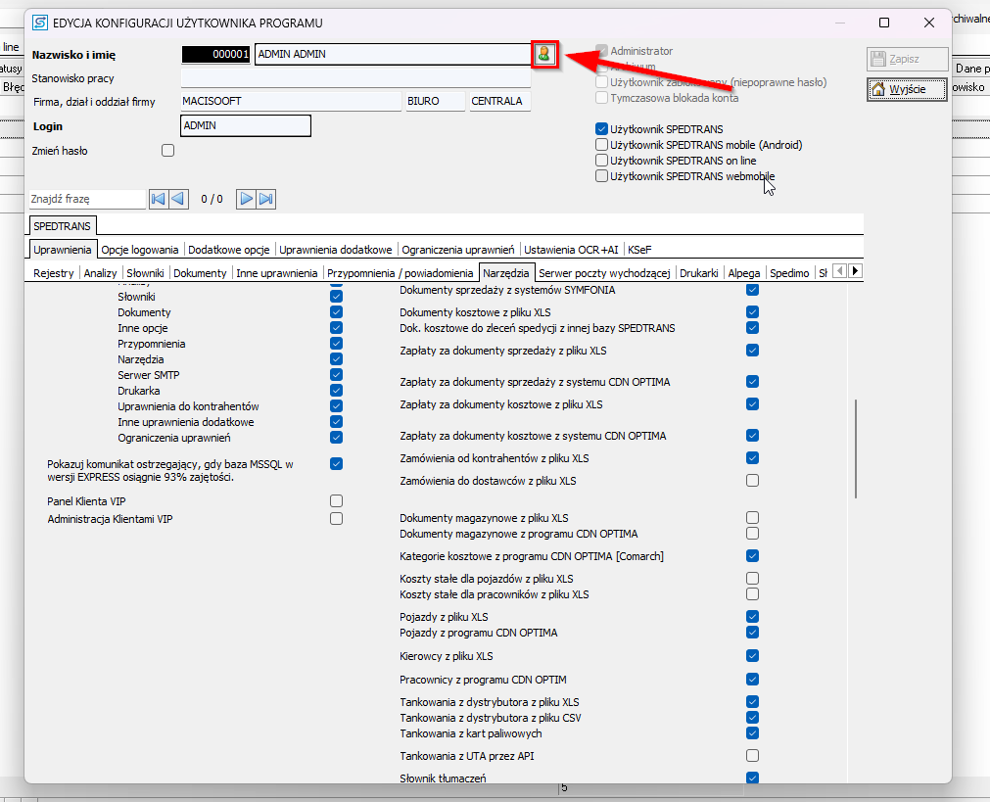This screenshot has height=802, width=990.
Task: Switch to Opcje logowania tab
Action: (139, 250)
